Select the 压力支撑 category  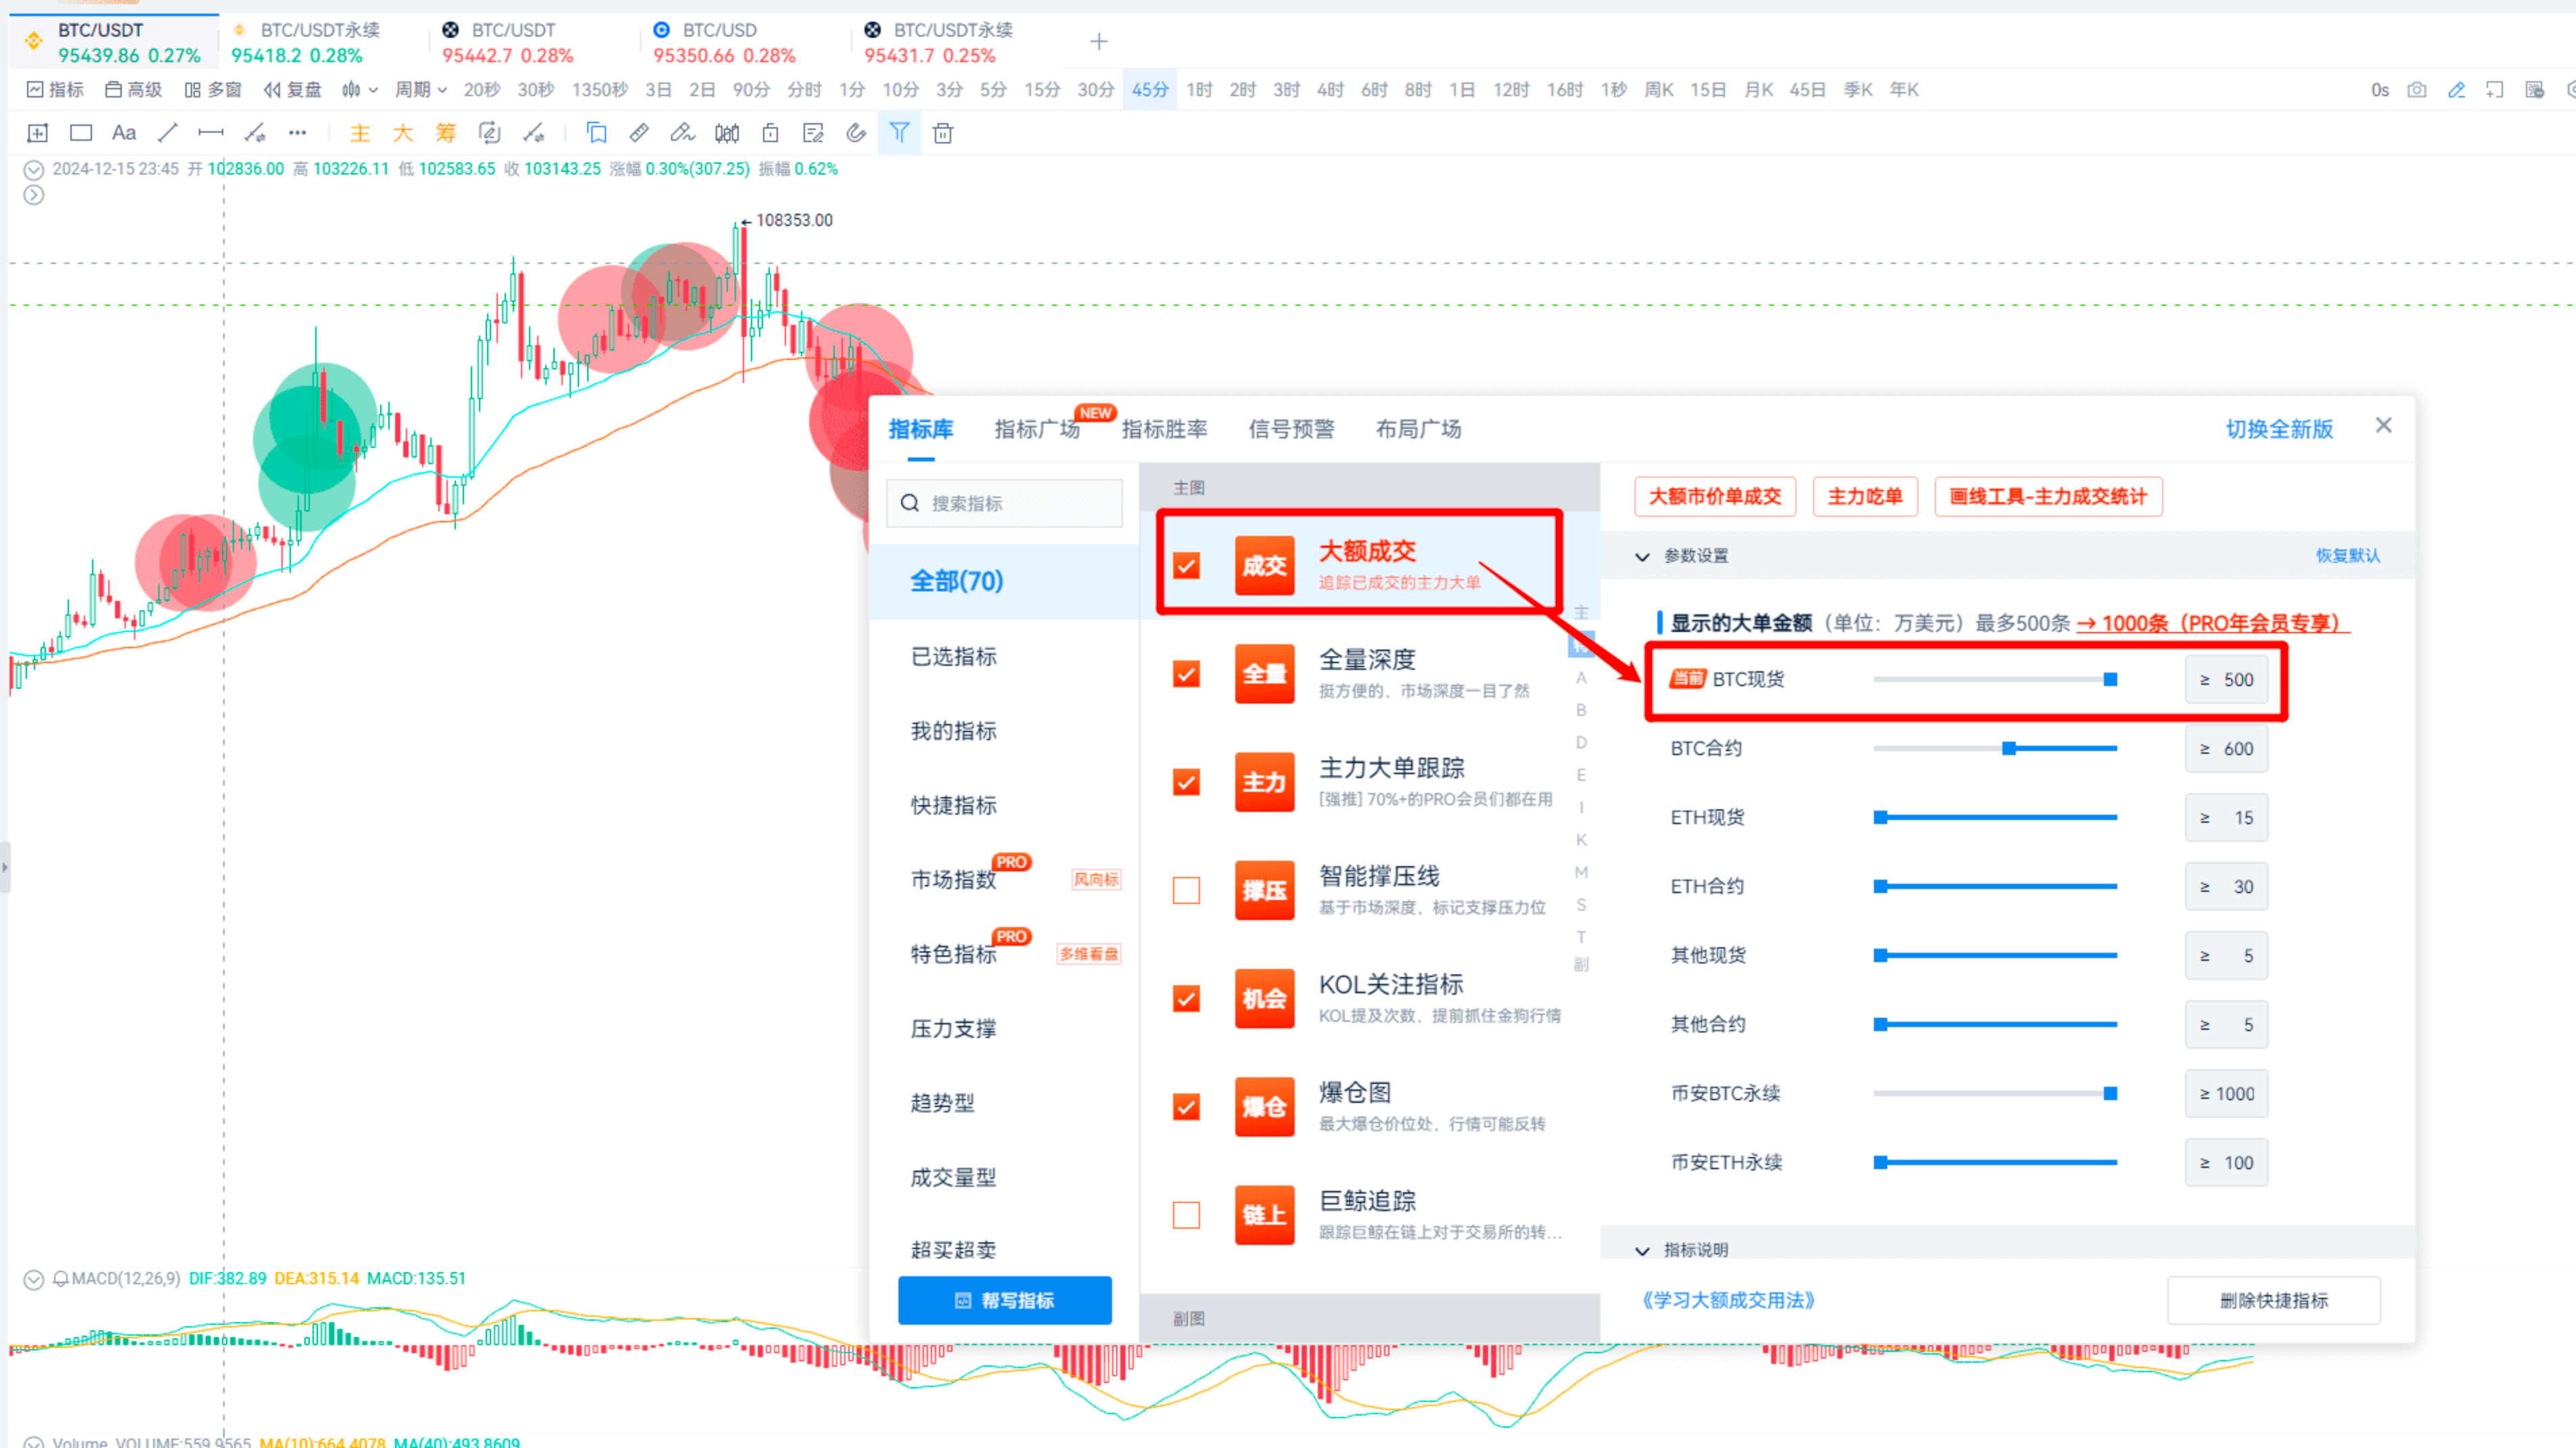point(953,1028)
